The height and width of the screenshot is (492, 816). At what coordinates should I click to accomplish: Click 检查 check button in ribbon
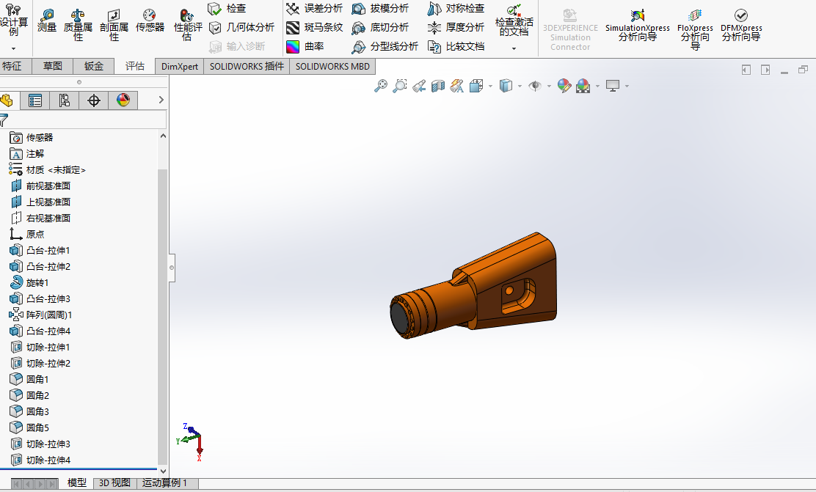point(227,9)
